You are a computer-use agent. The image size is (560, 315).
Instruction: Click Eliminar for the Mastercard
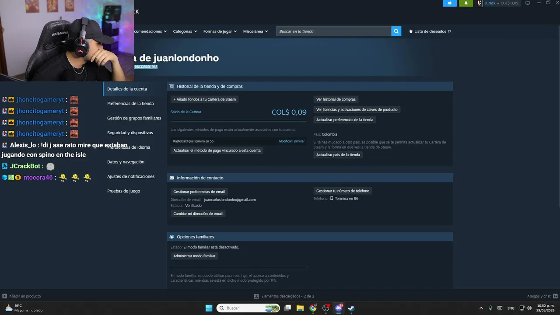point(299,141)
